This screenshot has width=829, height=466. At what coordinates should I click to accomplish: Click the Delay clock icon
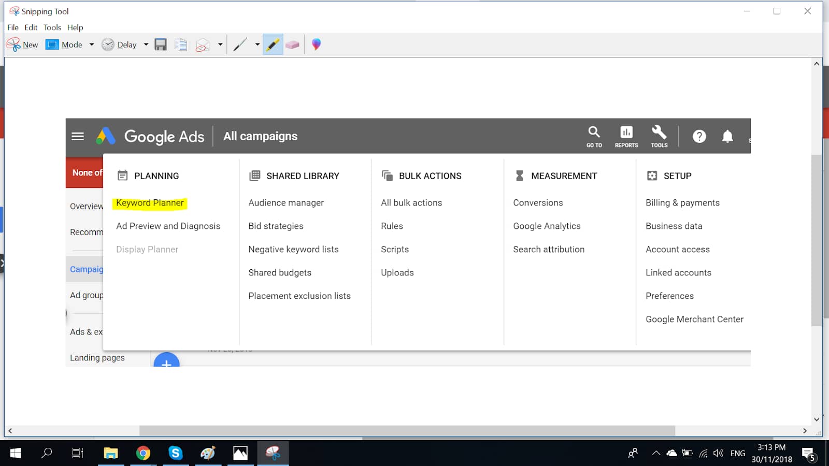108,45
